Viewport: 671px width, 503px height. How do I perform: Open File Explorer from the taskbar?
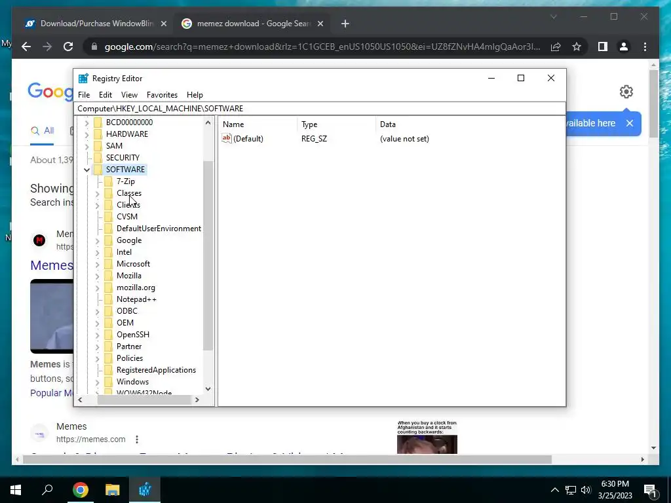coord(113,490)
